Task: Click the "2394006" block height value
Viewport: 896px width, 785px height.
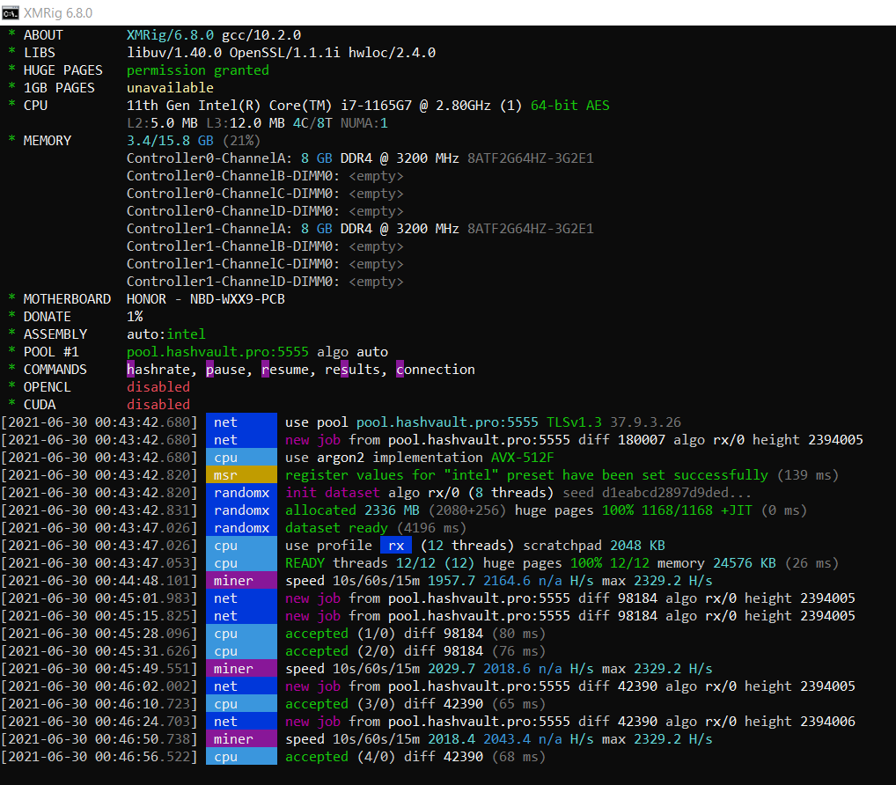Action: click(828, 722)
